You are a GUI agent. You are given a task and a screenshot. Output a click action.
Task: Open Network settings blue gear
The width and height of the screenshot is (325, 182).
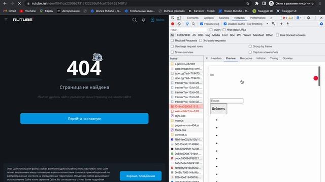[x=321, y=24]
